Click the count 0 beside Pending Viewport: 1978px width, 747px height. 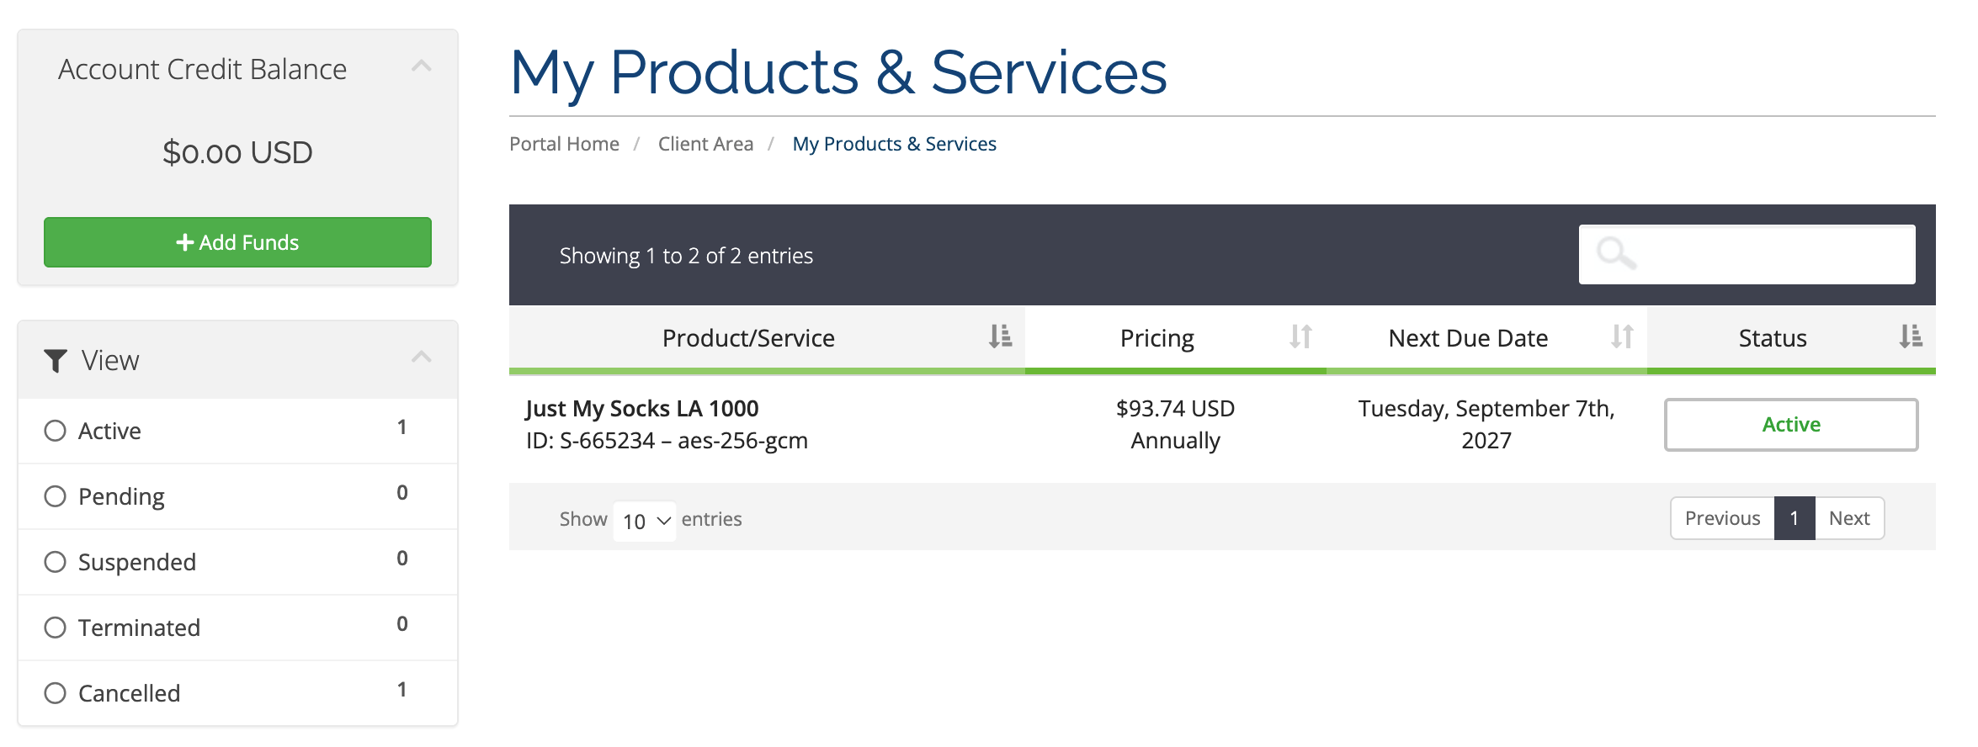pos(402,493)
